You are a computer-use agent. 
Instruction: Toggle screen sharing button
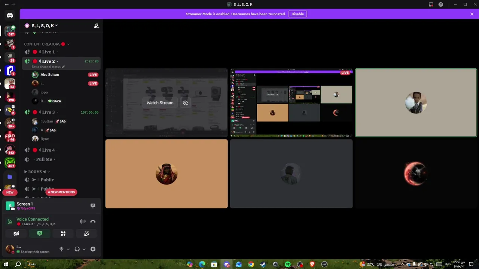(x=40, y=234)
